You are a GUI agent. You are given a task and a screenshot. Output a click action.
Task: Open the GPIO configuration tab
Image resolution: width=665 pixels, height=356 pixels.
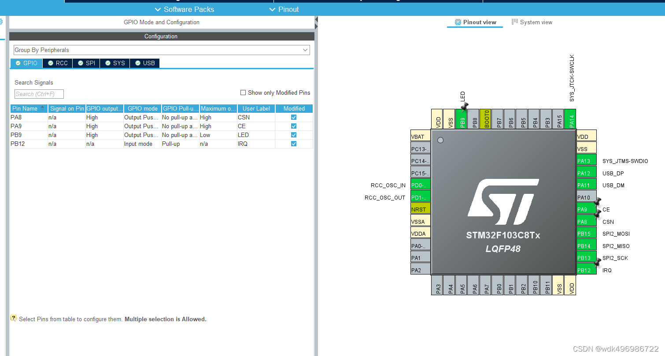pos(26,63)
